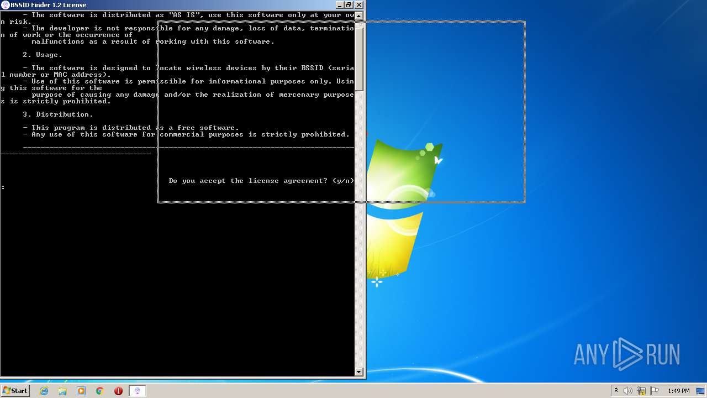707x398 pixels.
Task: Open the 1:49 PM clock
Action: pyautogui.click(x=678, y=391)
